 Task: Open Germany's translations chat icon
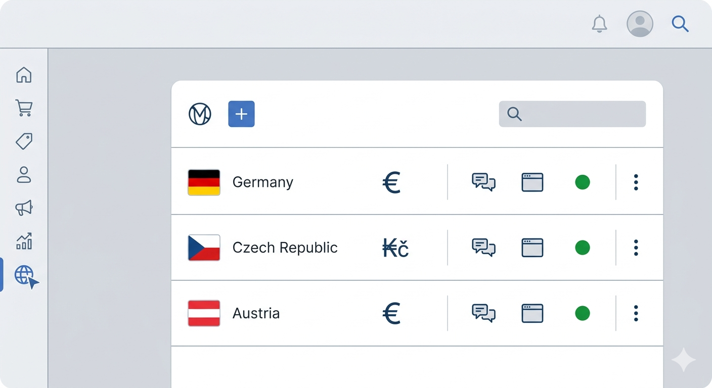(483, 182)
